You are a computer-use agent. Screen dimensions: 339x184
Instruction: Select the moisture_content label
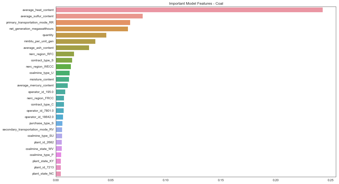point(42,79)
